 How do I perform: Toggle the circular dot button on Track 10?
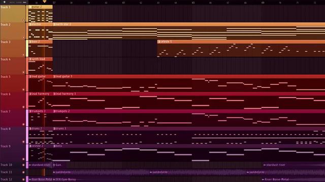[x=23, y=165]
